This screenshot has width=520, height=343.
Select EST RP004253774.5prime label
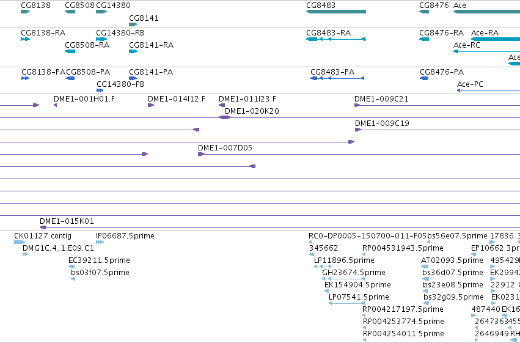pos(404,322)
